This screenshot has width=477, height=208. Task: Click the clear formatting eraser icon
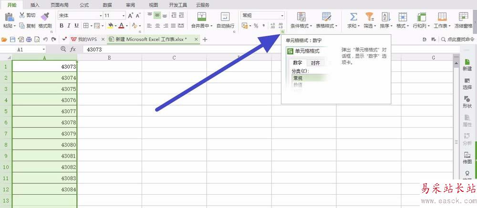pyautogui.click(x=134, y=26)
